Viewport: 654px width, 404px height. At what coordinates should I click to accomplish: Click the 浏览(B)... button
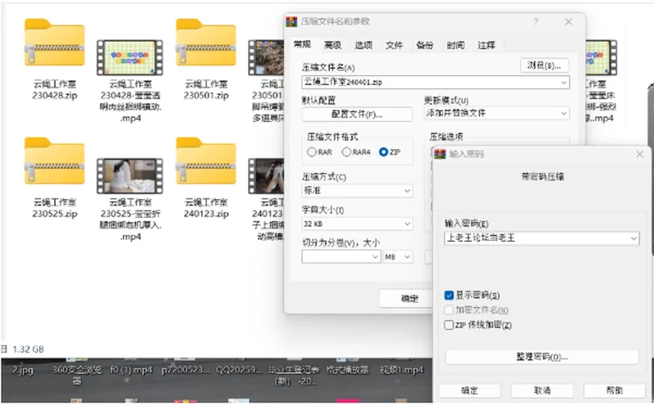click(544, 65)
